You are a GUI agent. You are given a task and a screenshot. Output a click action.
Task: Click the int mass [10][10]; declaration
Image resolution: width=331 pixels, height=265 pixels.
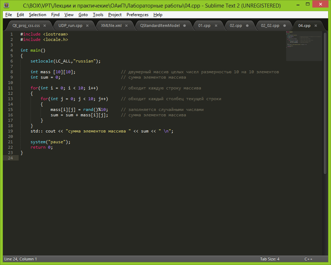pos(53,72)
